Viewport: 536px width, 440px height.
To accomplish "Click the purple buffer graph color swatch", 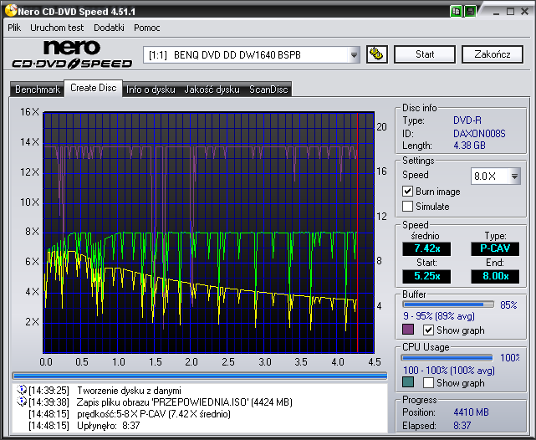I will (x=408, y=330).
